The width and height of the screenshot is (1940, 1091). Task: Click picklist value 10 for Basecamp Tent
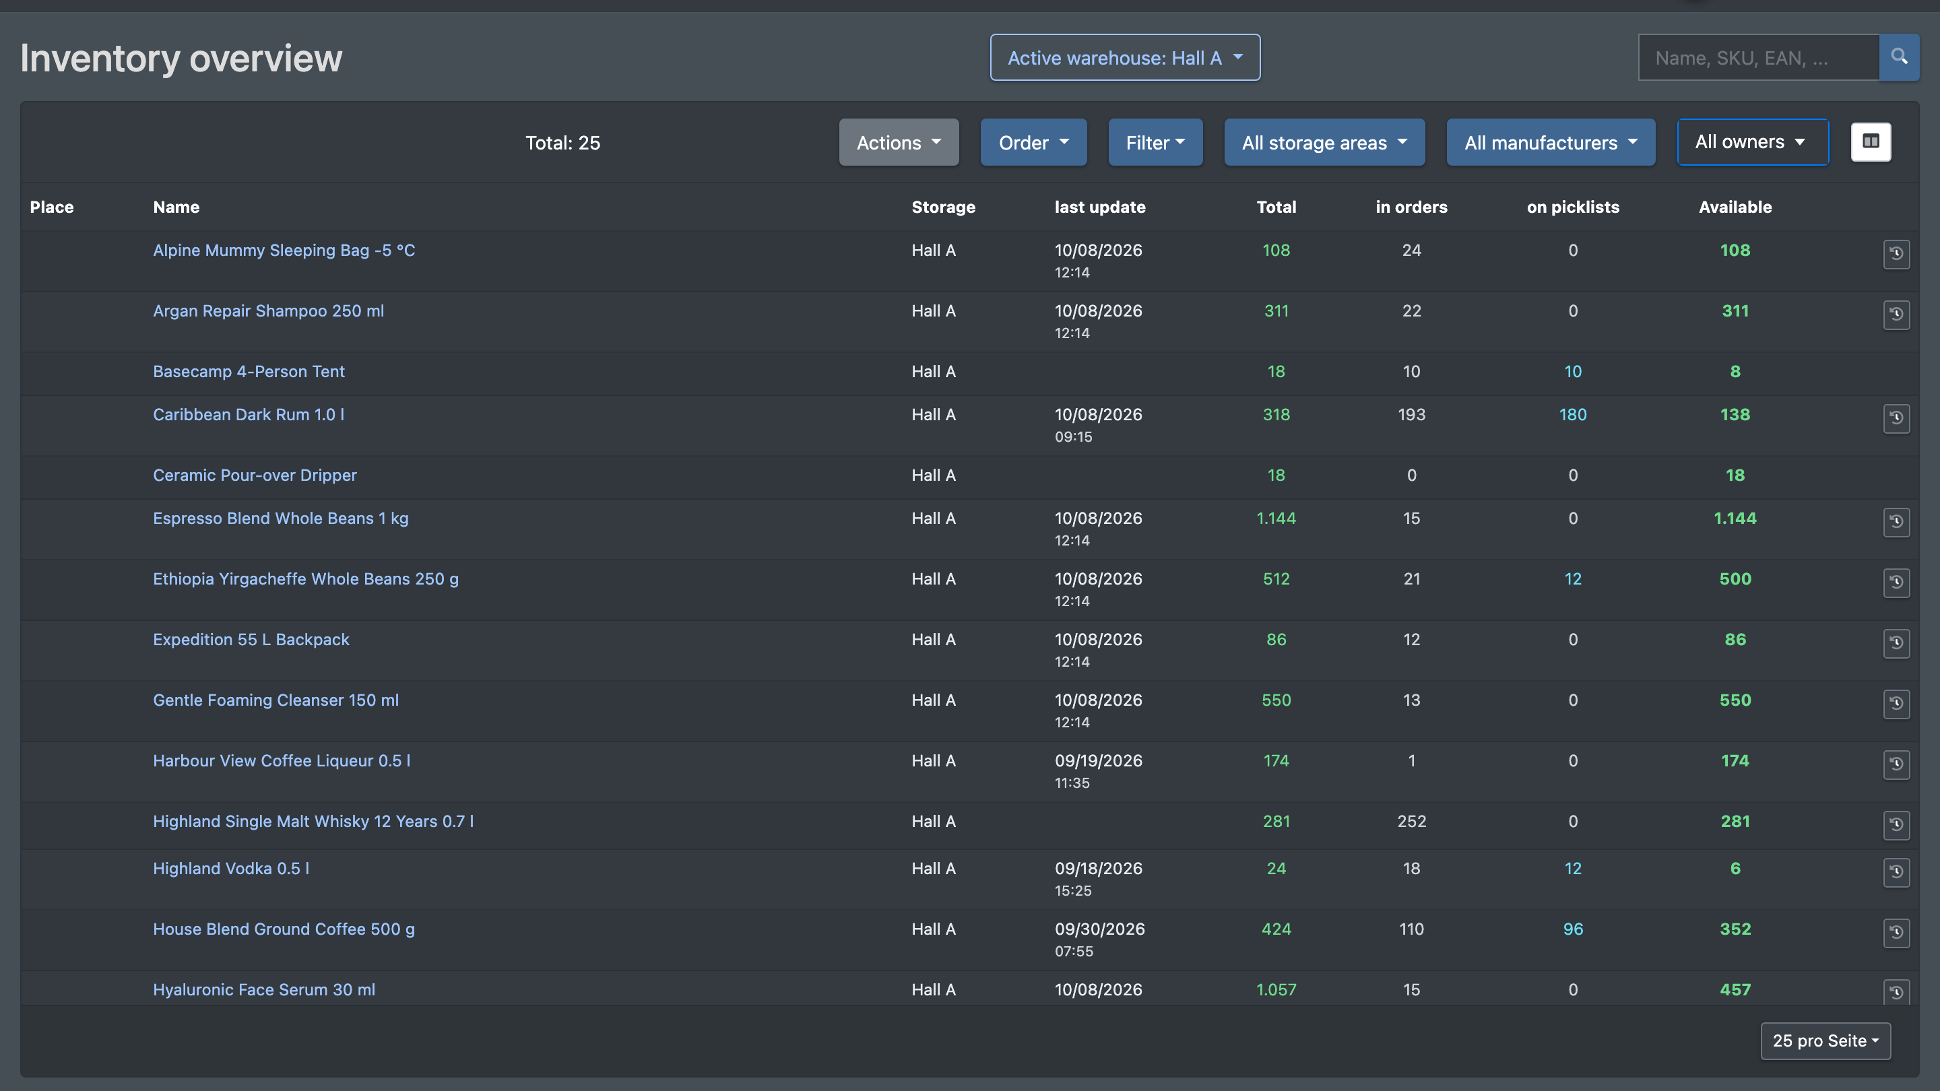pyautogui.click(x=1572, y=371)
